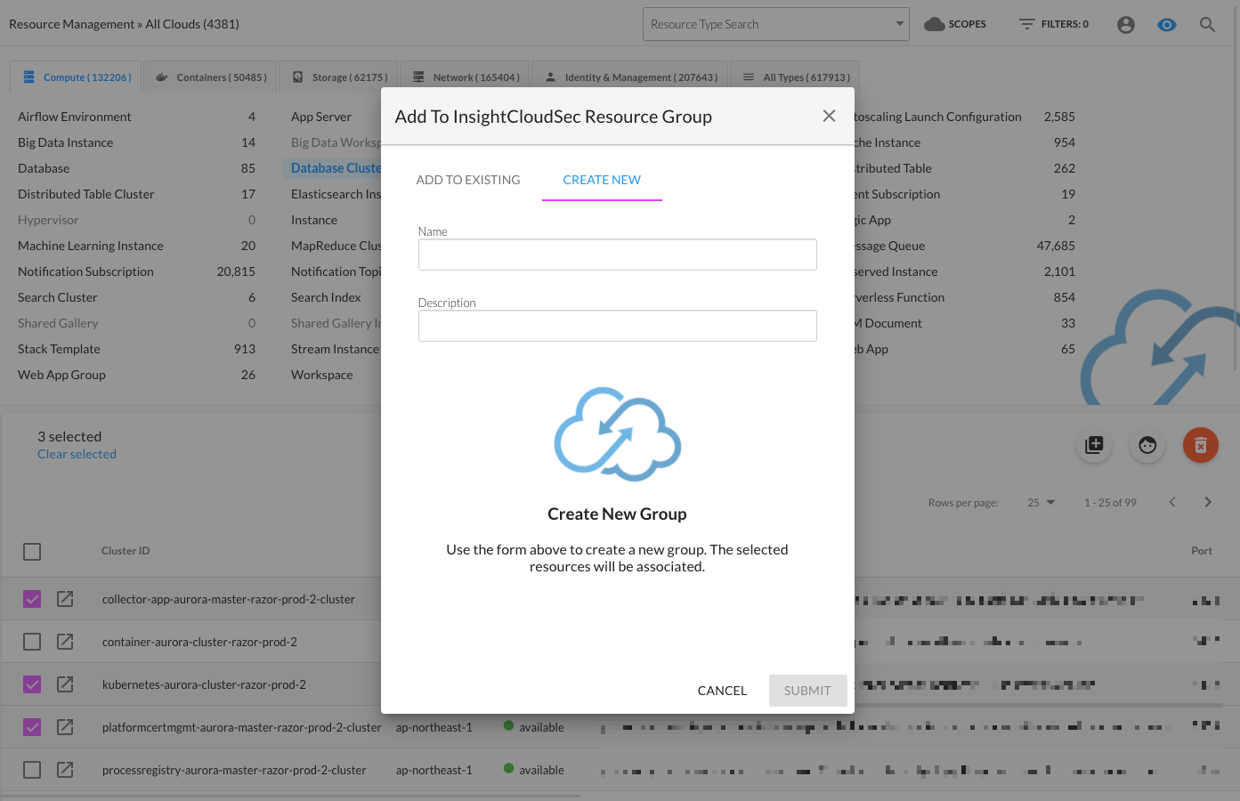Select the Database resource type

(x=44, y=168)
